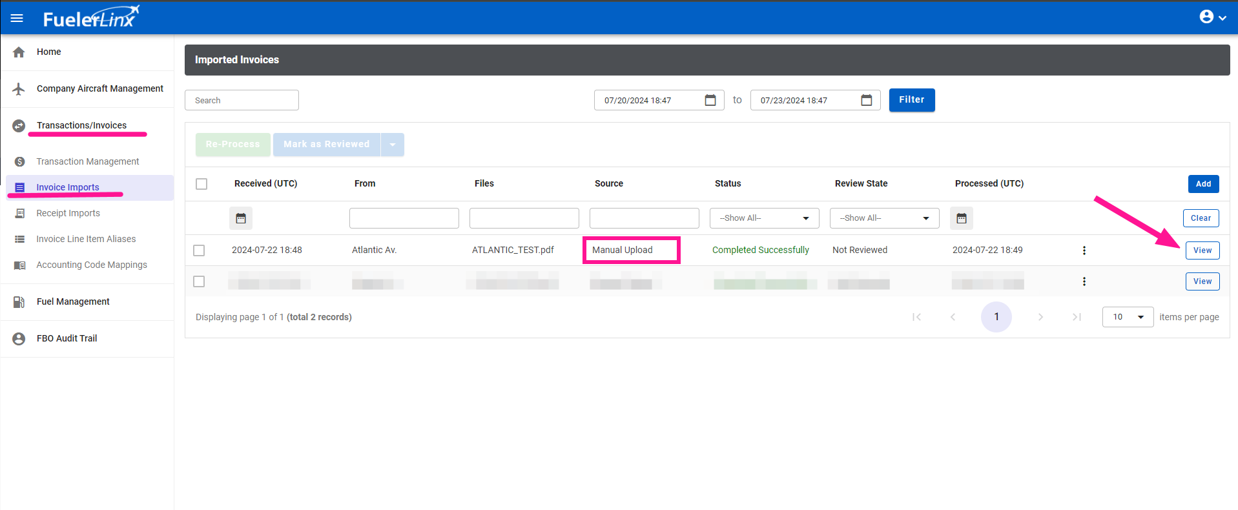Viewport: 1238px width, 510px height.
Task: Open the hamburger navigation menu
Action: [17, 18]
